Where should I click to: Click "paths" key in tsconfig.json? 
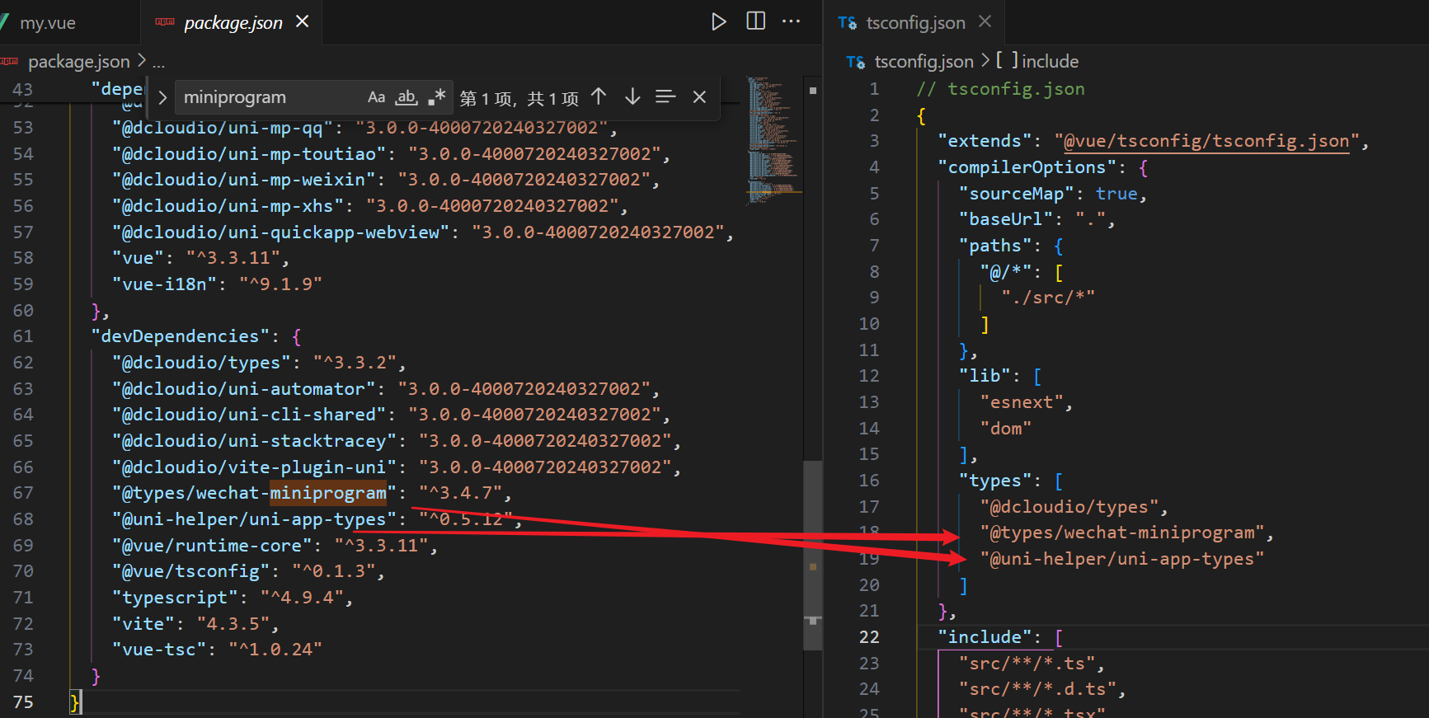[995, 246]
